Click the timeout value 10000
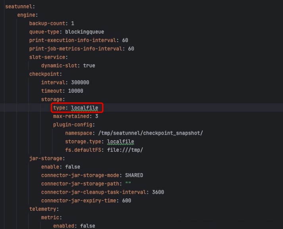 [x=76, y=91]
